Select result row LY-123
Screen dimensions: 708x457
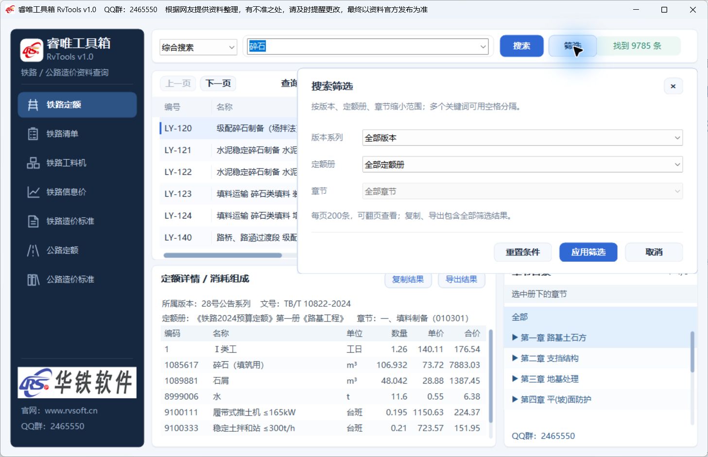228,194
